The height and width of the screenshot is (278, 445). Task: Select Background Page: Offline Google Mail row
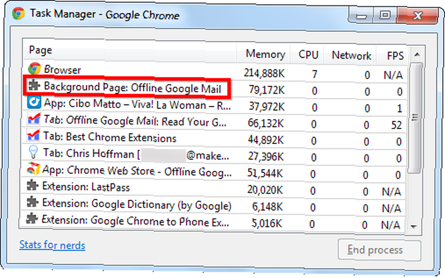[215, 88]
